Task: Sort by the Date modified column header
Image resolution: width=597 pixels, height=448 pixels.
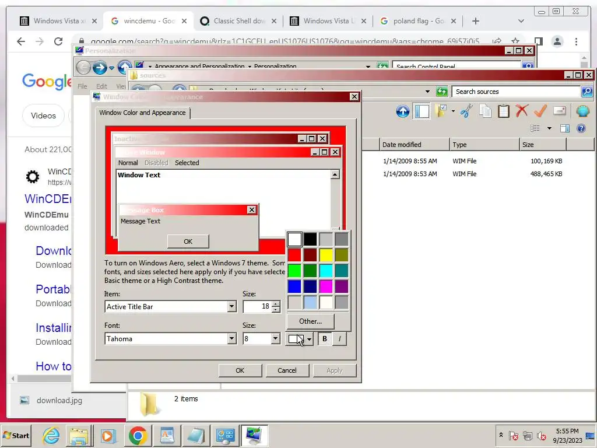Action: click(x=414, y=145)
